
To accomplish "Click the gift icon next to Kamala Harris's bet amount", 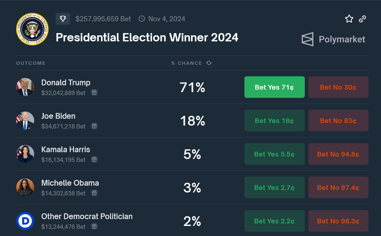I will [x=94, y=159].
